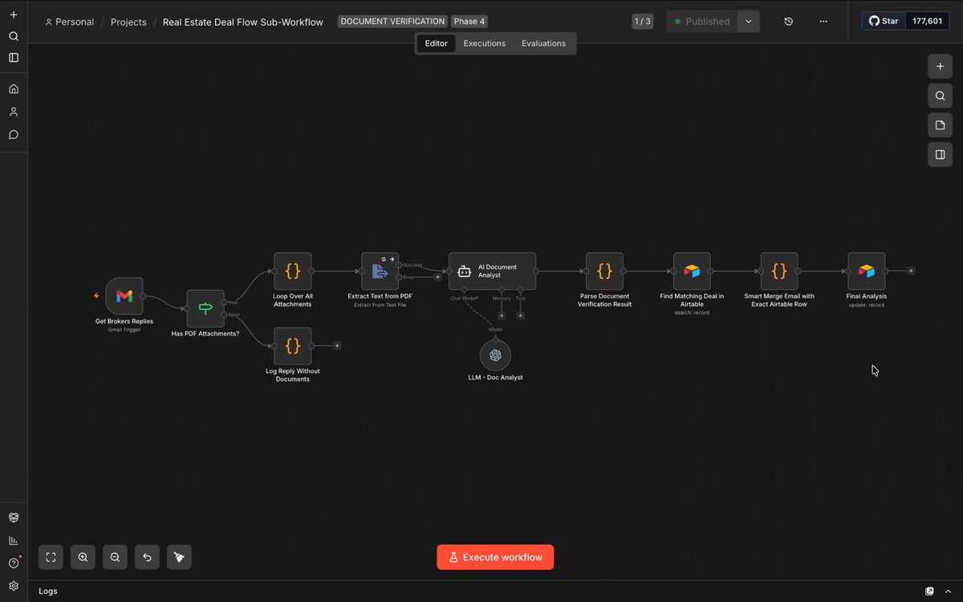Open the help question mark icon
The width and height of the screenshot is (963, 602).
click(14, 563)
